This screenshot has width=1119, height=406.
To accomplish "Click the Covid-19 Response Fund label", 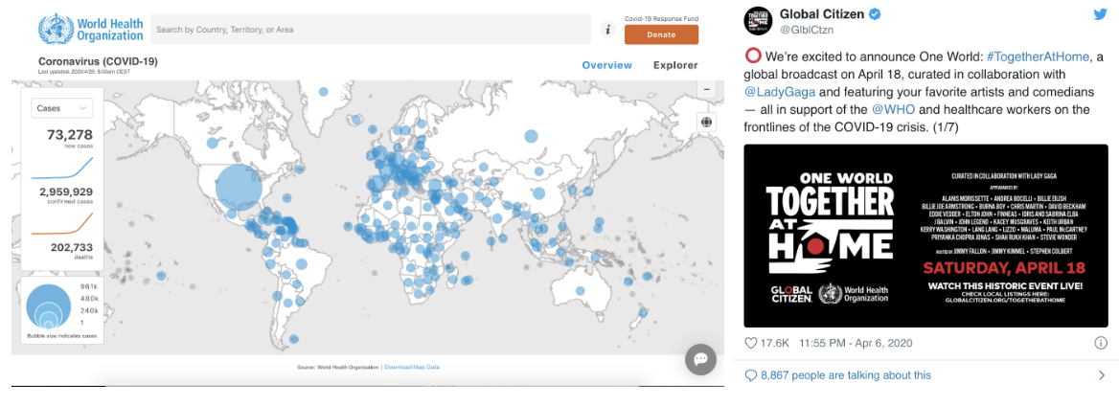I will (x=662, y=18).
